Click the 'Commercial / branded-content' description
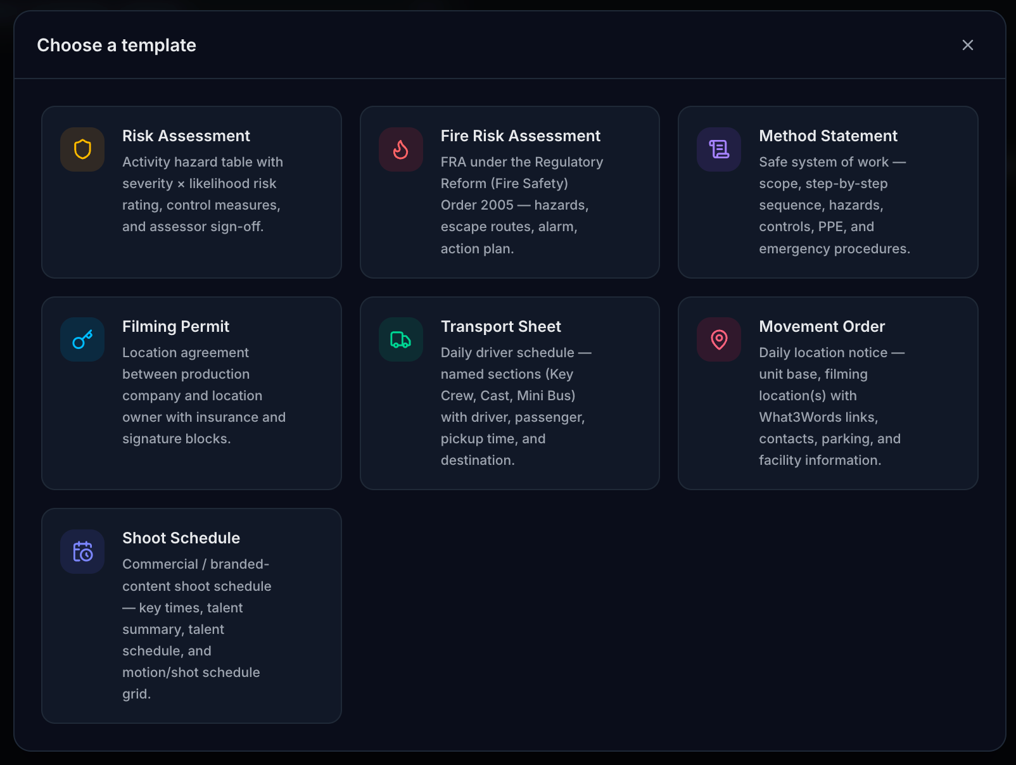The width and height of the screenshot is (1016, 765). pyautogui.click(x=197, y=629)
